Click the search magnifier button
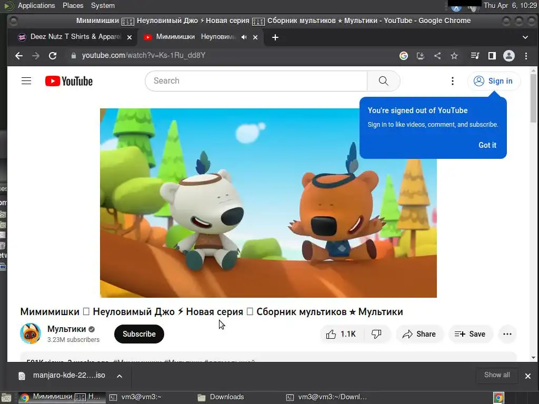This screenshot has width=539, height=404. click(x=383, y=81)
